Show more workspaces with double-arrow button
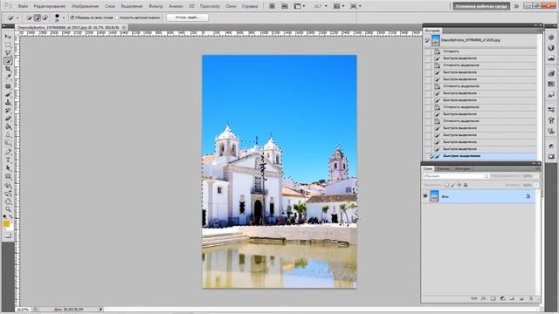559x314 pixels. pyautogui.click(x=516, y=6)
